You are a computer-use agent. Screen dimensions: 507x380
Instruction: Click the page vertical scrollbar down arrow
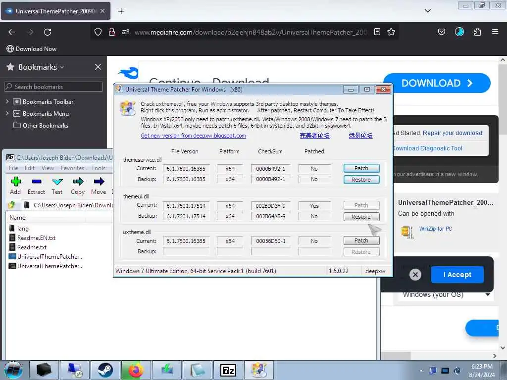tap(503, 348)
